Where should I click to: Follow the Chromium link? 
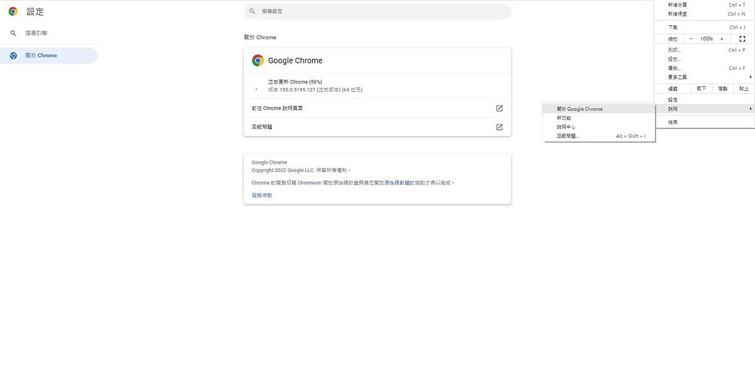[310, 183]
